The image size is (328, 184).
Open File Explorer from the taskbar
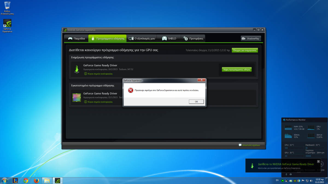[47, 180]
